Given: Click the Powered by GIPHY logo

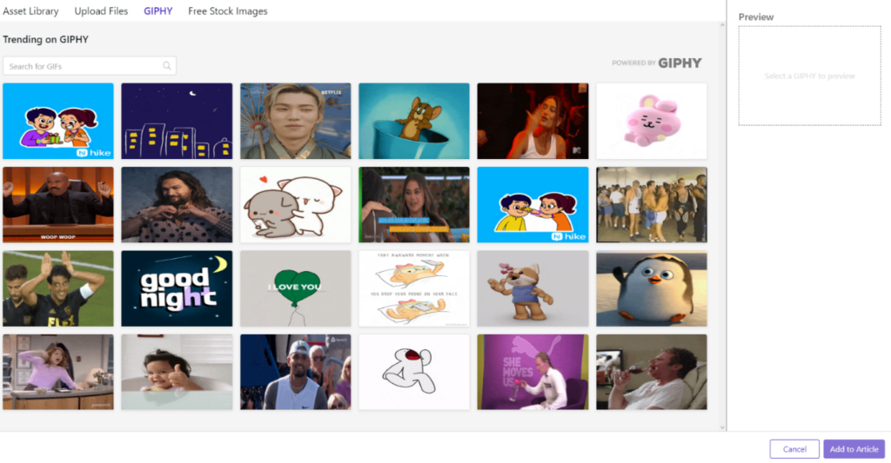Looking at the screenshot, I should (x=657, y=63).
